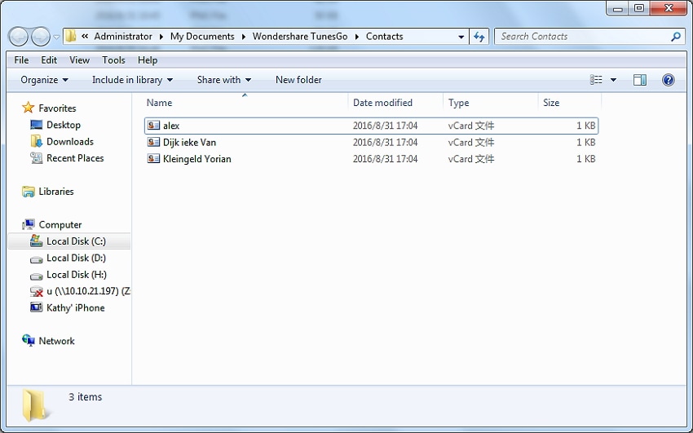
Task: Click the file name Kleingeld Yorian
Action: point(197,159)
